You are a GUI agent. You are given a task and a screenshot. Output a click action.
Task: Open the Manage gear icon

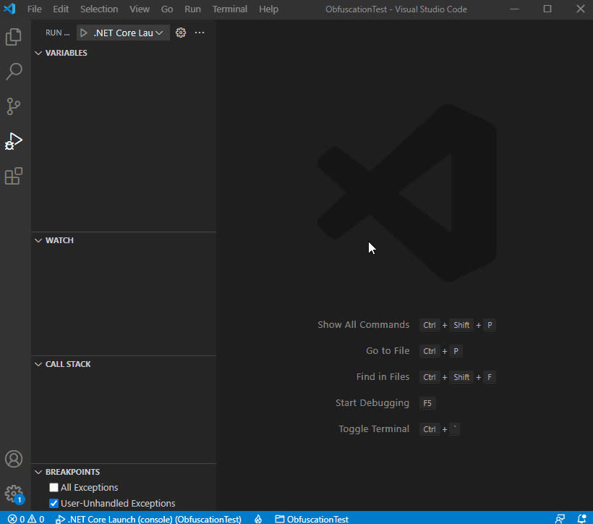point(13,493)
